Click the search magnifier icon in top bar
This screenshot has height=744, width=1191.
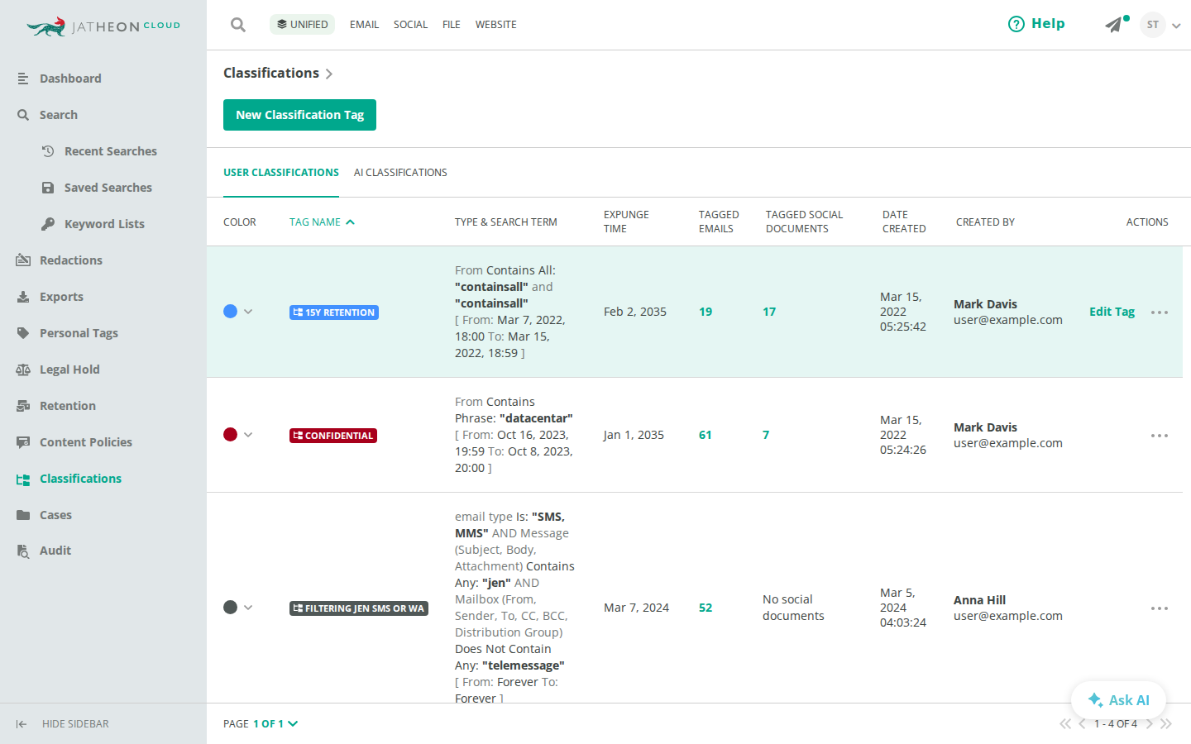coord(238,25)
